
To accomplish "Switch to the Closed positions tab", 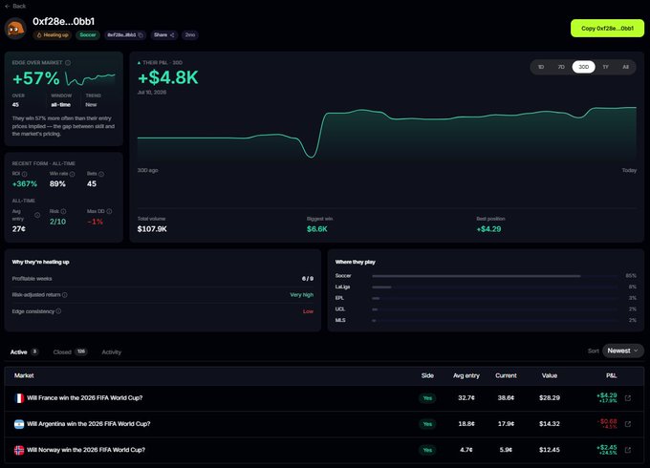I will point(70,352).
